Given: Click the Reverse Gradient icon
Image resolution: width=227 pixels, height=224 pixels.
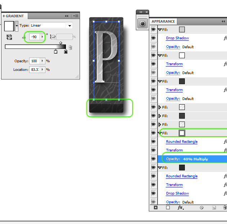Looking at the screenshot, I should tap(9, 37).
